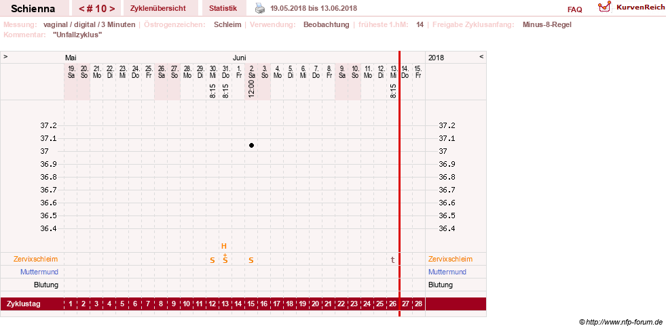Go to next cycle with right arrow

tap(112, 9)
